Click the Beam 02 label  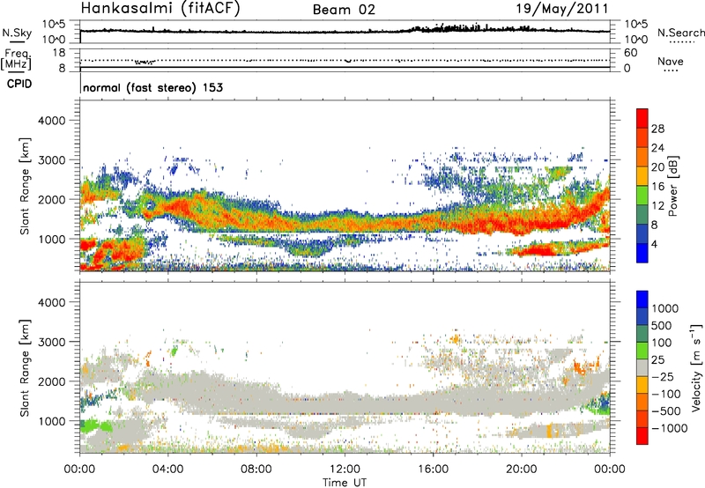coord(344,10)
